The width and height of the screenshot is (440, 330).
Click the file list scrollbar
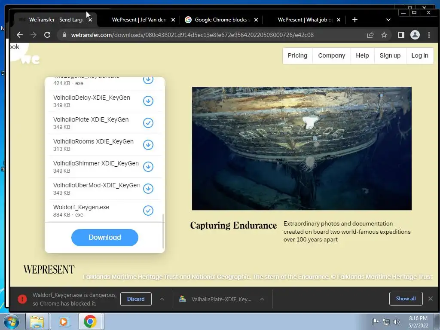point(163,232)
